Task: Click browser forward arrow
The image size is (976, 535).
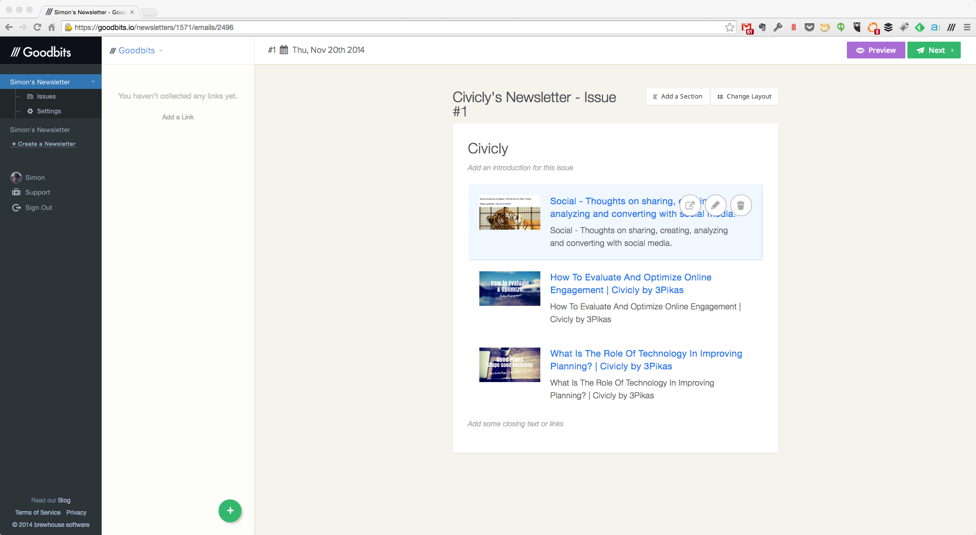Action: pyautogui.click(x=23, y=27)
